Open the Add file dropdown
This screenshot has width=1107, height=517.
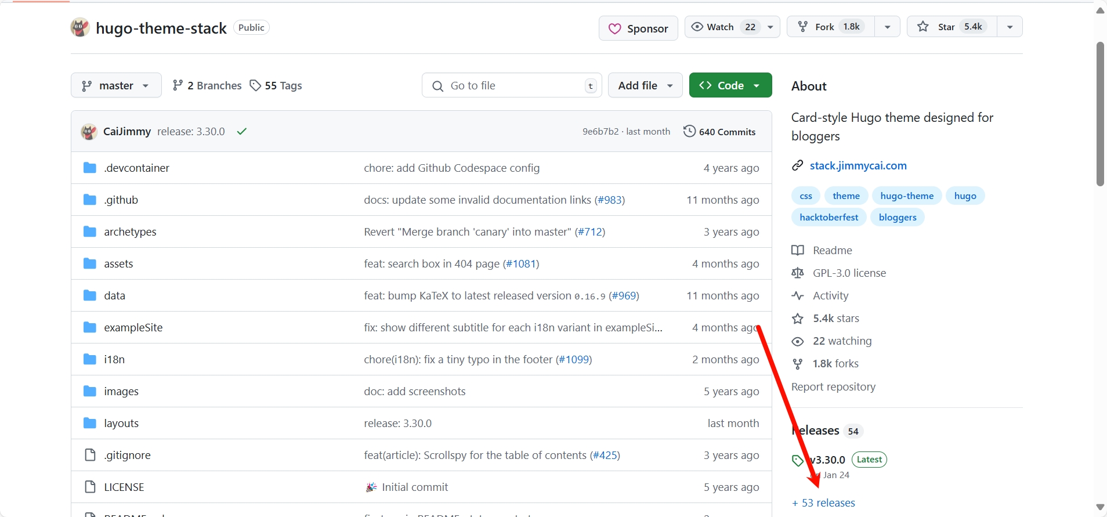645,85
